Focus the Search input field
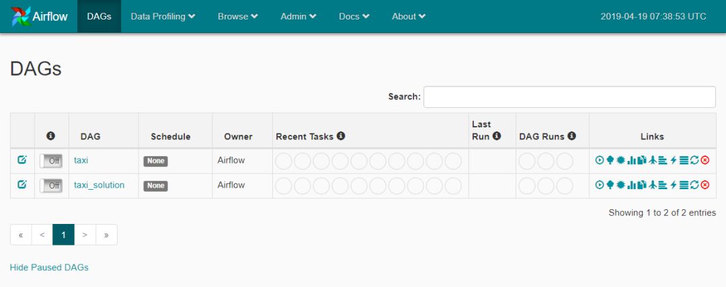726x287 pixels. 569,97
